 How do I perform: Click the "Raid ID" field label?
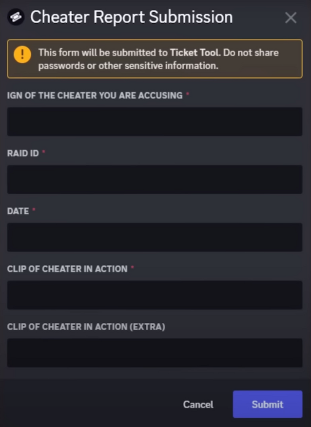(x=22, y=153)
